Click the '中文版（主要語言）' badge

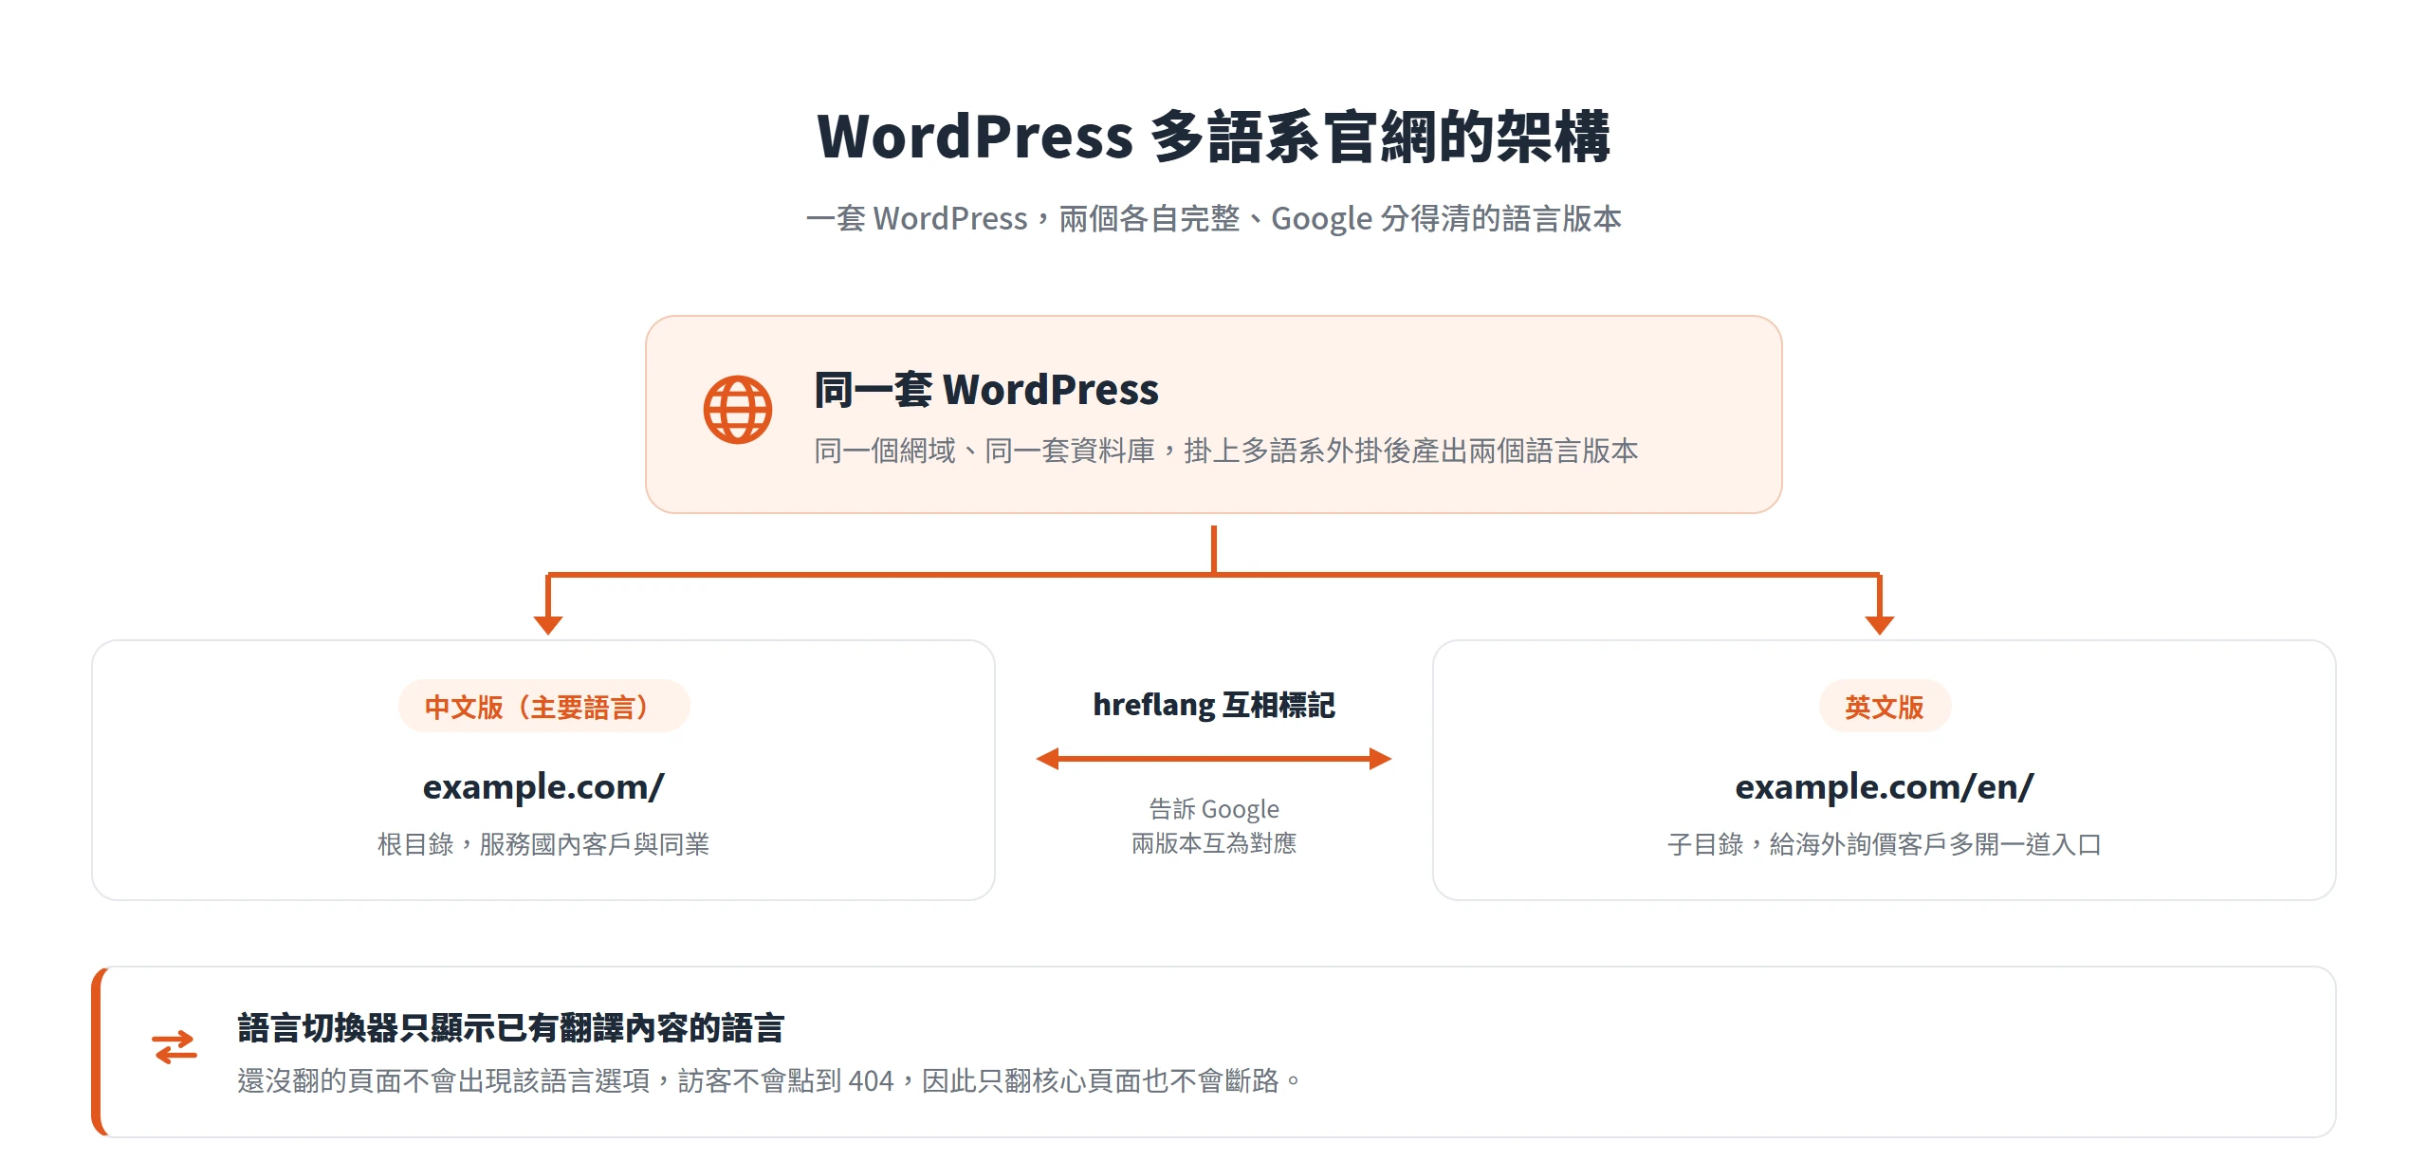coord(543,707)
